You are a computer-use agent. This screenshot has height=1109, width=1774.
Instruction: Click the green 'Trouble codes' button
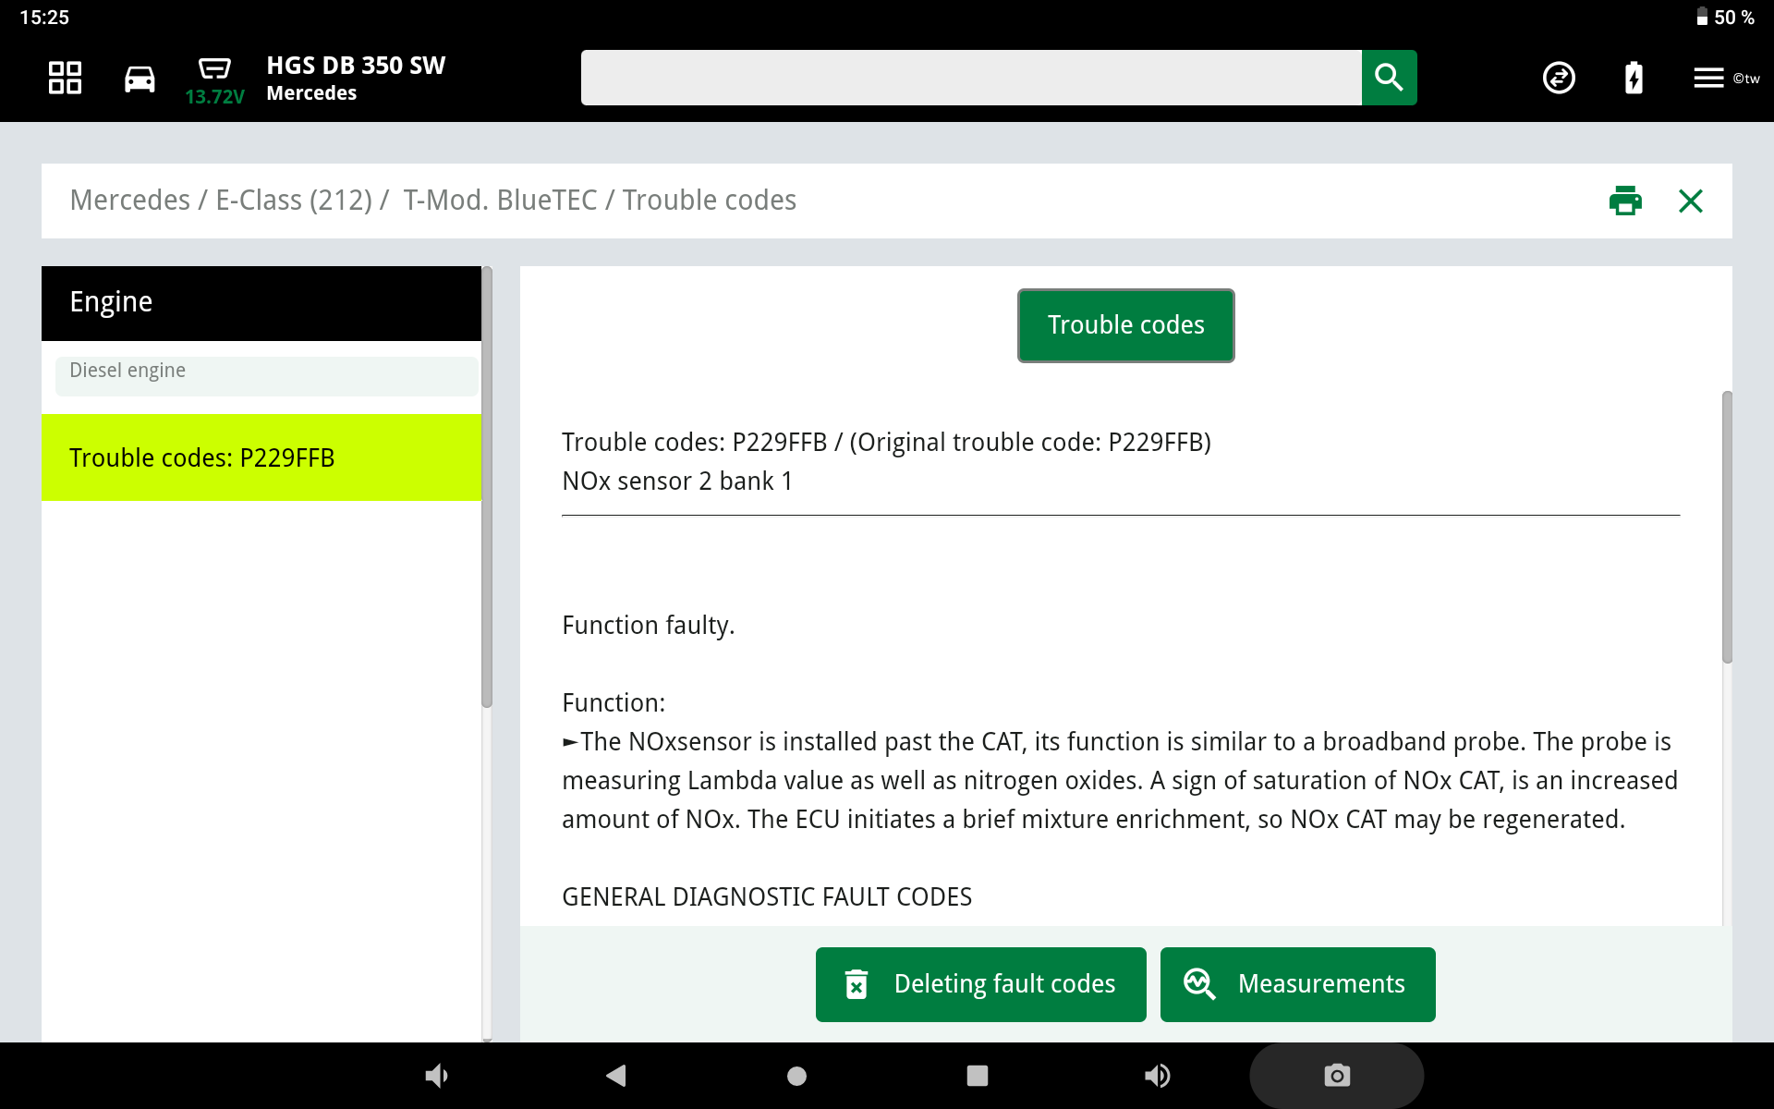1125,324
